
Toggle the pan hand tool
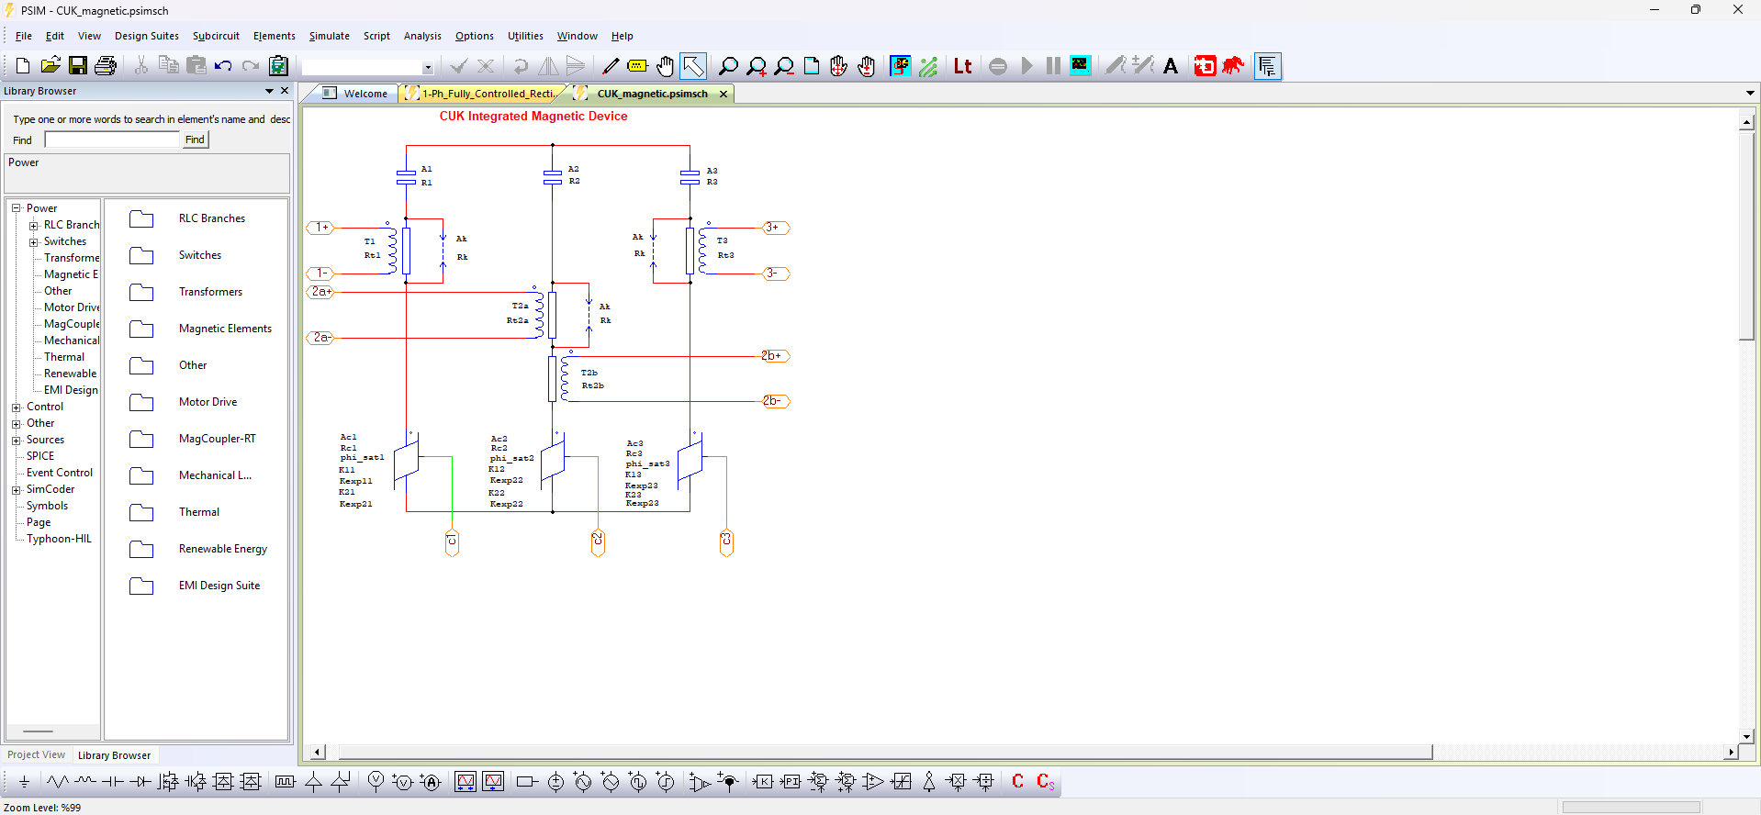point(665,66)
